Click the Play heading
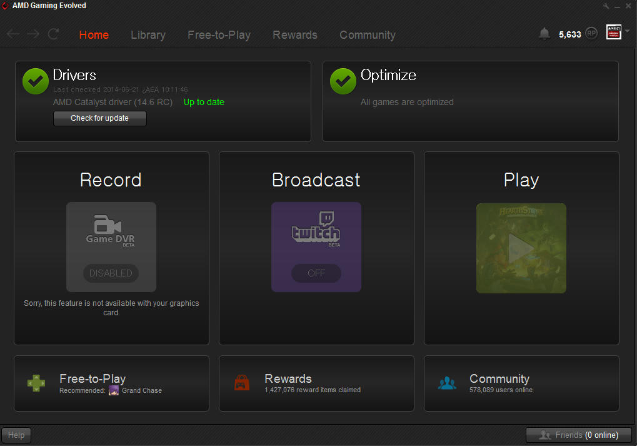Viewport: 637px width, 446px height. tap(521, 180)
